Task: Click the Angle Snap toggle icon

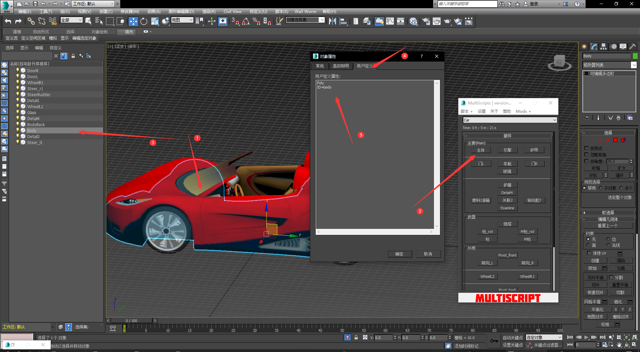Action: 246,21
